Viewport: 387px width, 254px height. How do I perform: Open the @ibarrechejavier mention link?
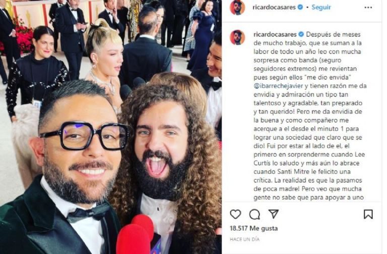point(278,86)
